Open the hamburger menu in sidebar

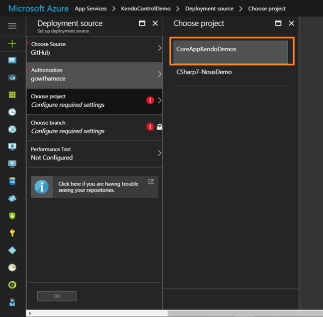(x=12, y=26)
